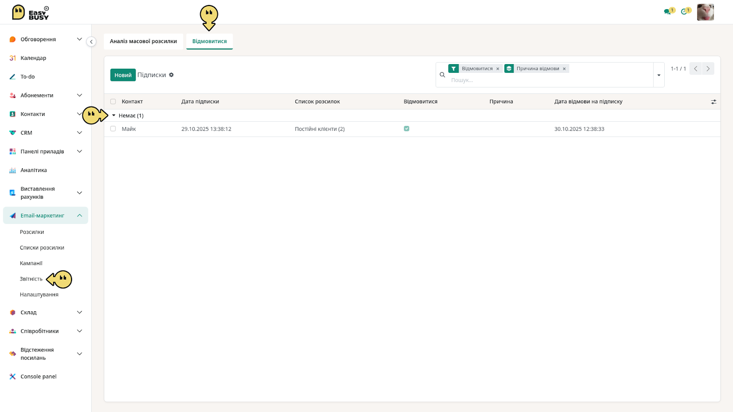Open Аналітика in the sidebar

point(33,170)
